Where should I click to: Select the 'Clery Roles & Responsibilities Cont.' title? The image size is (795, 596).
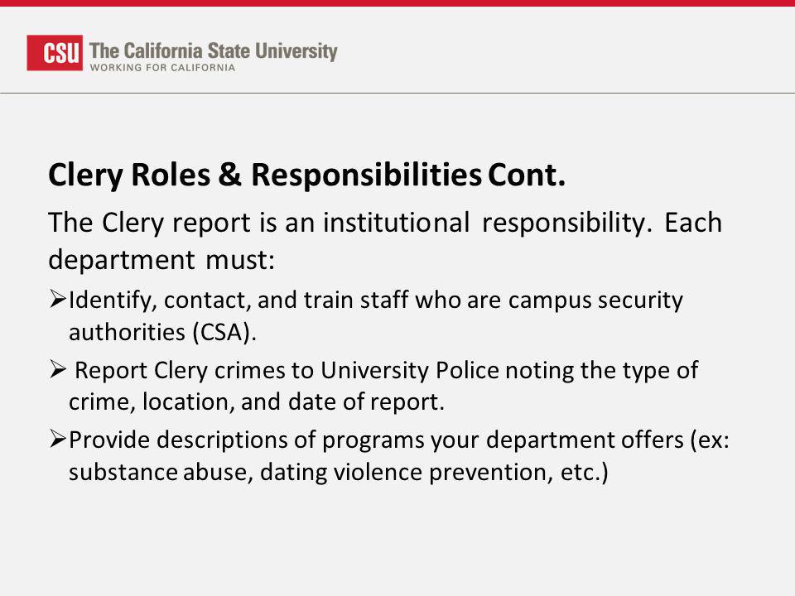[306, 175]
